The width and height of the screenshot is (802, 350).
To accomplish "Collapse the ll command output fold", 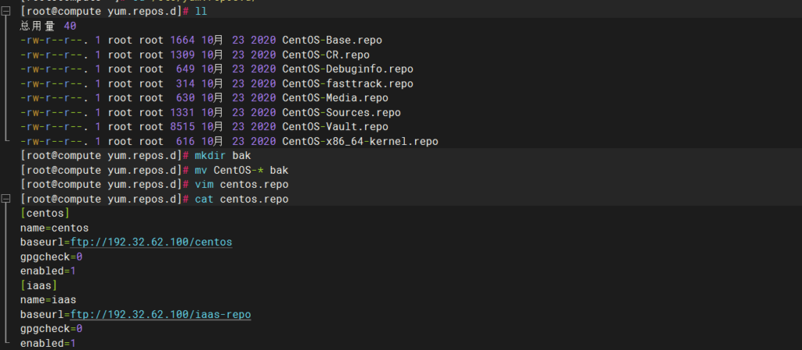I will click(x=6, y=12).
